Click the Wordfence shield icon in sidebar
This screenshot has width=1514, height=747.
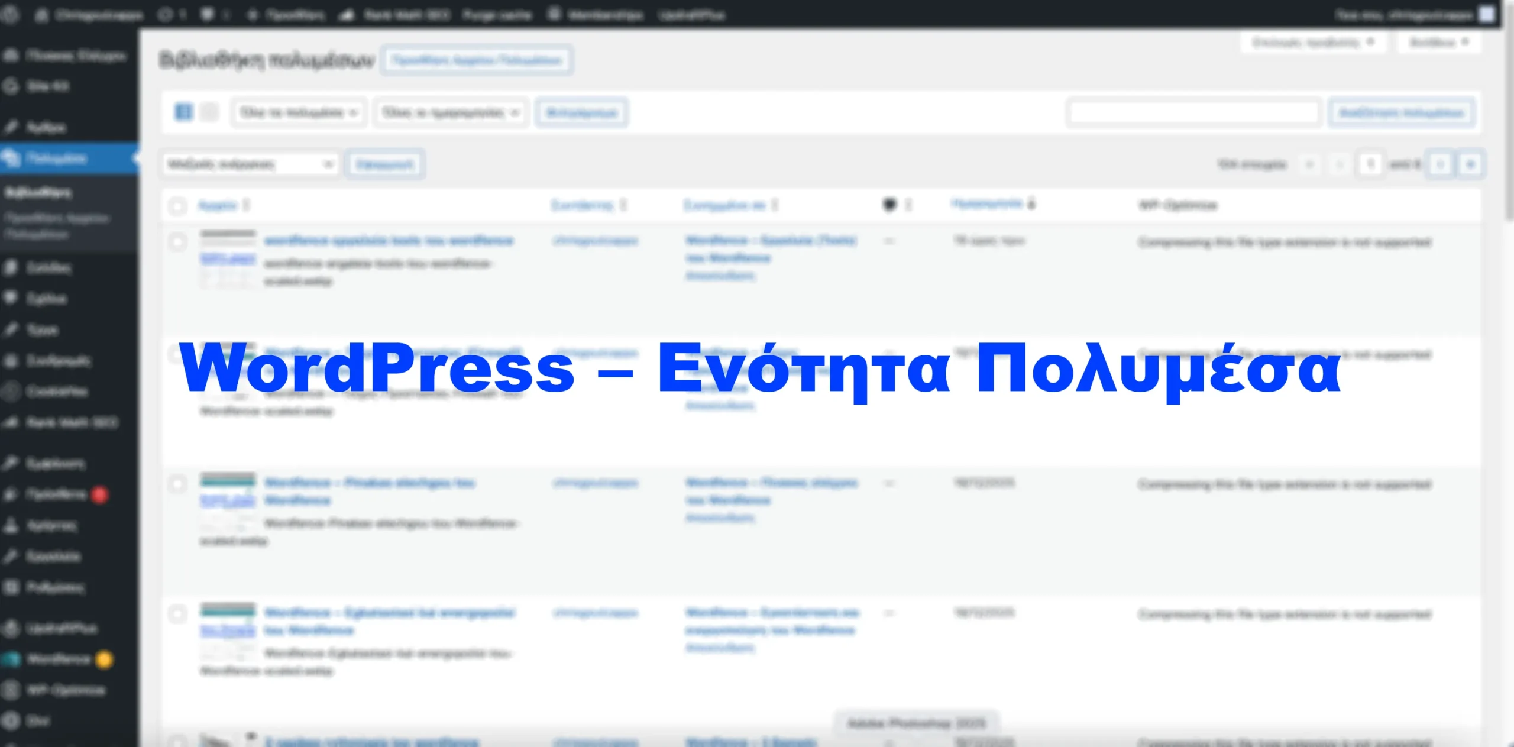click(x=11, y=659)
